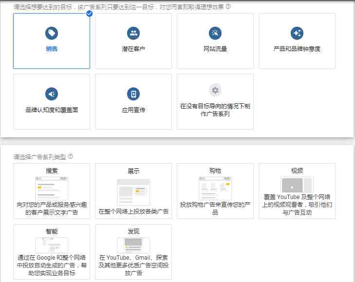Click the 搜索 search results preview thumbnail
The width and height of the screenshot is (355, 282).
coord(52,188)
